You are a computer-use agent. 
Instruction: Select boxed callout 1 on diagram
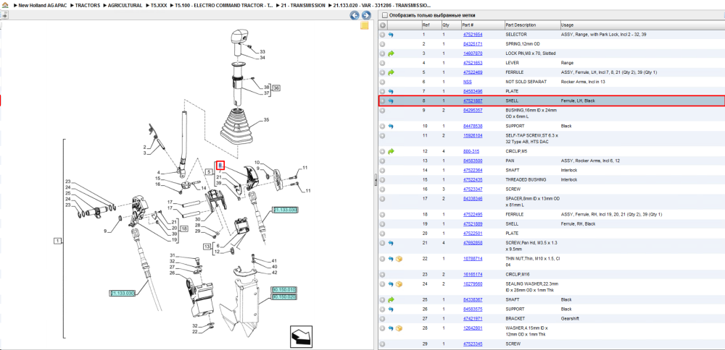coord(57,242)
